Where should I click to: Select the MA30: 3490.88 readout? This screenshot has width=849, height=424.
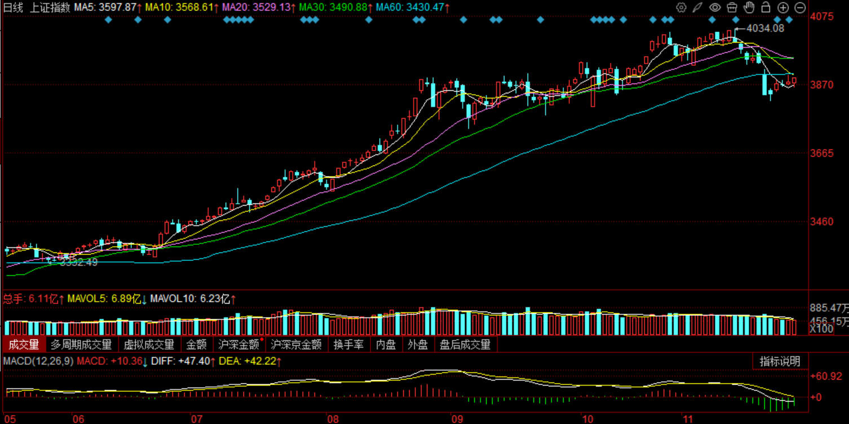point(336,8)
